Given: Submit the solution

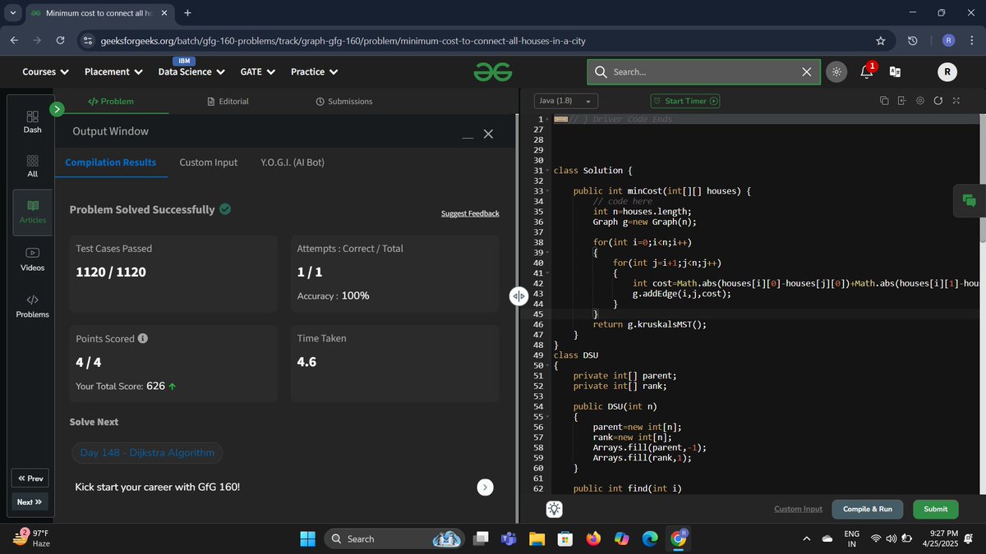Looking at the screenshot, I should (935, 509).
